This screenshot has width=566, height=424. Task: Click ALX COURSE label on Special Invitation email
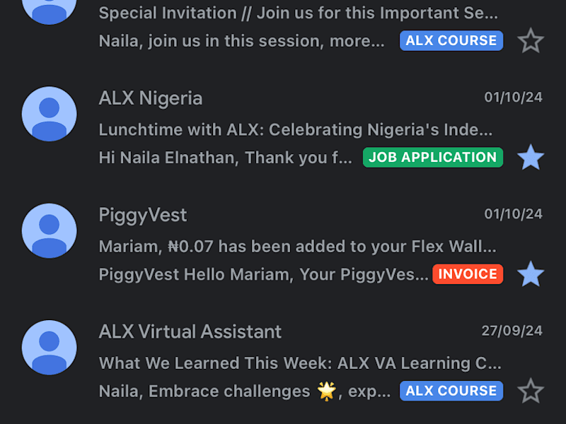click(x=451, y=40)
